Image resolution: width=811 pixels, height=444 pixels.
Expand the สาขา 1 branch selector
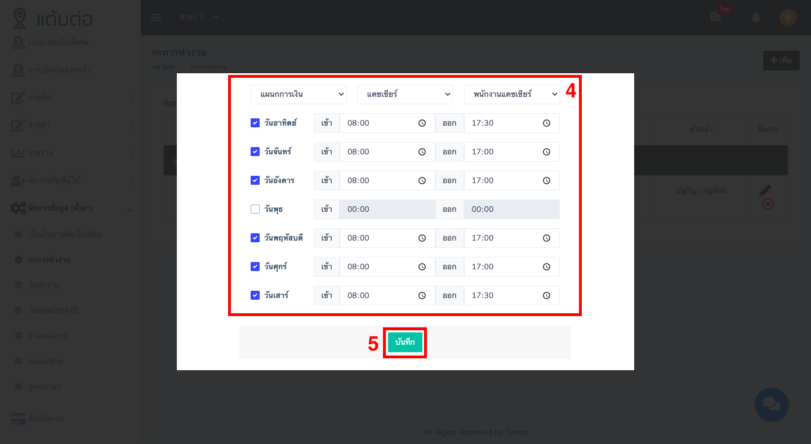199,17
